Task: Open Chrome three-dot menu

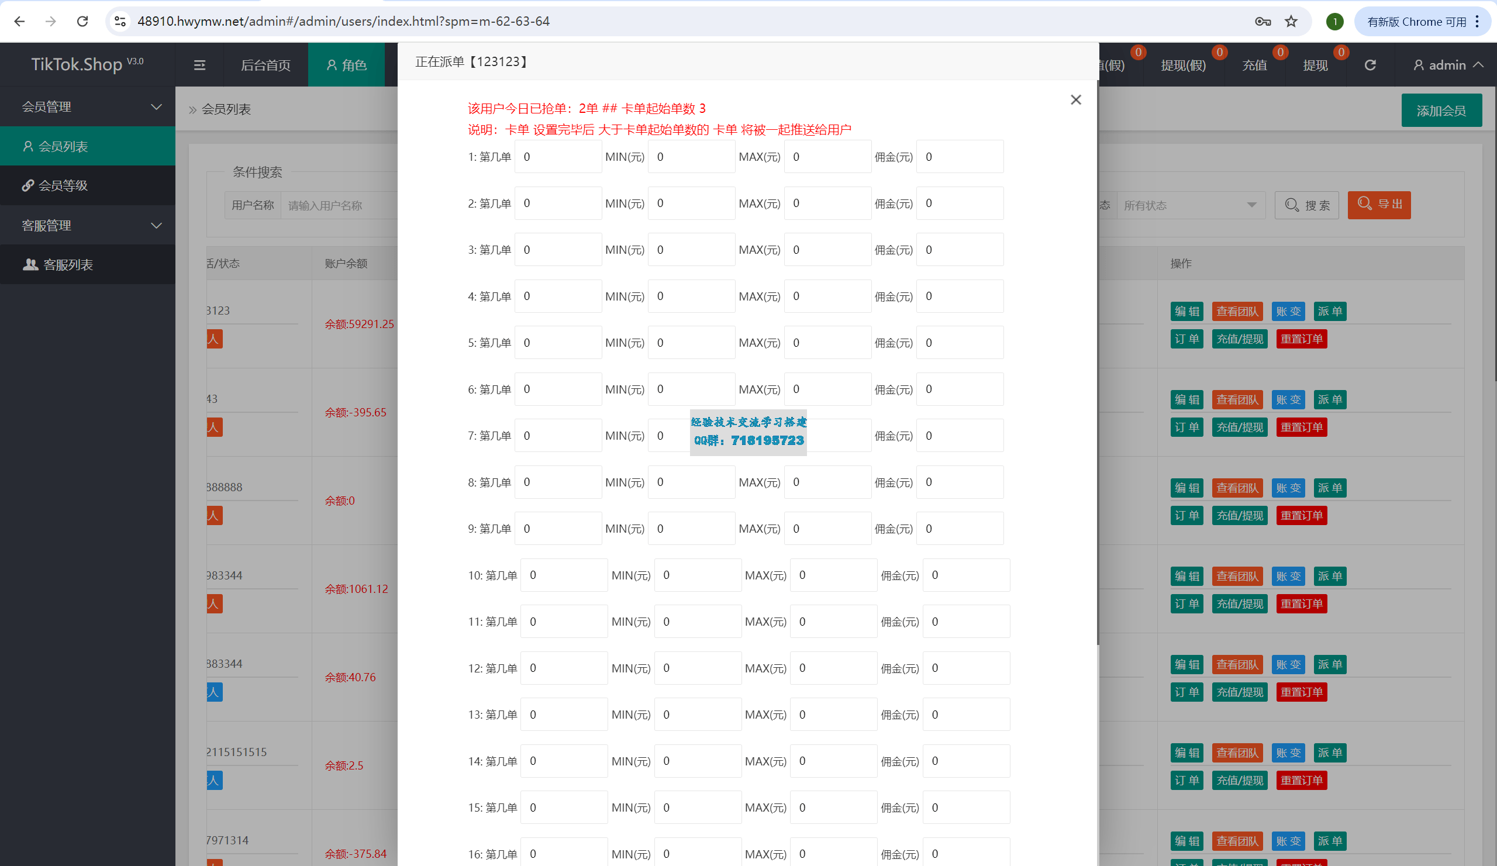Action: pyautogui.click(x=1477, y=22)
